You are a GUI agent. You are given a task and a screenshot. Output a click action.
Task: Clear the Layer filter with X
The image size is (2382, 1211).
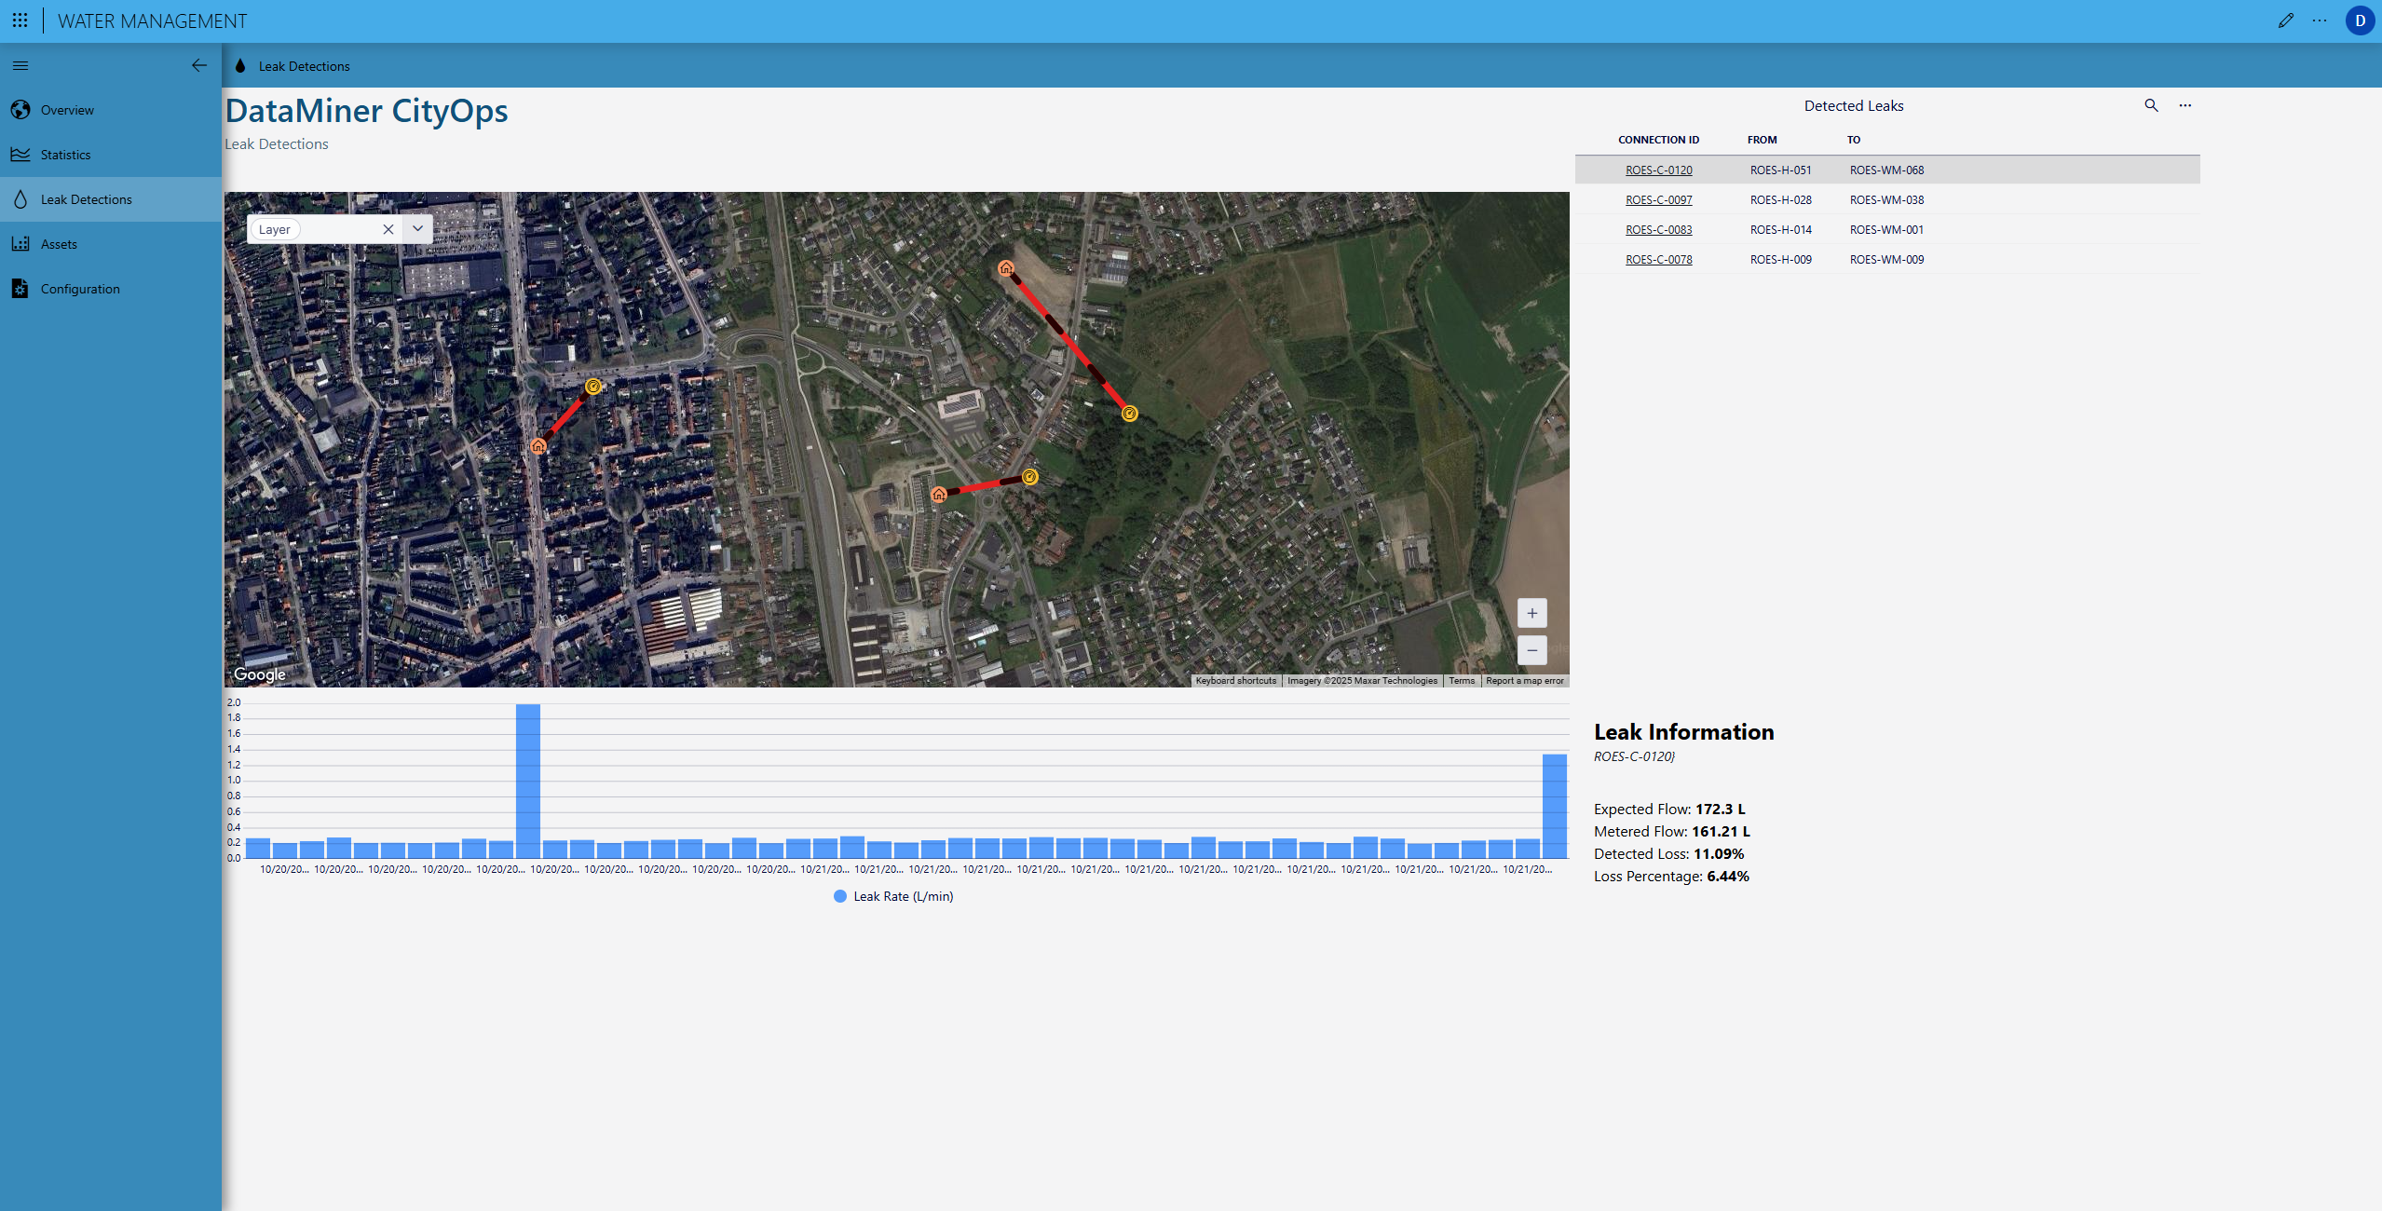[x=388, y=229]
